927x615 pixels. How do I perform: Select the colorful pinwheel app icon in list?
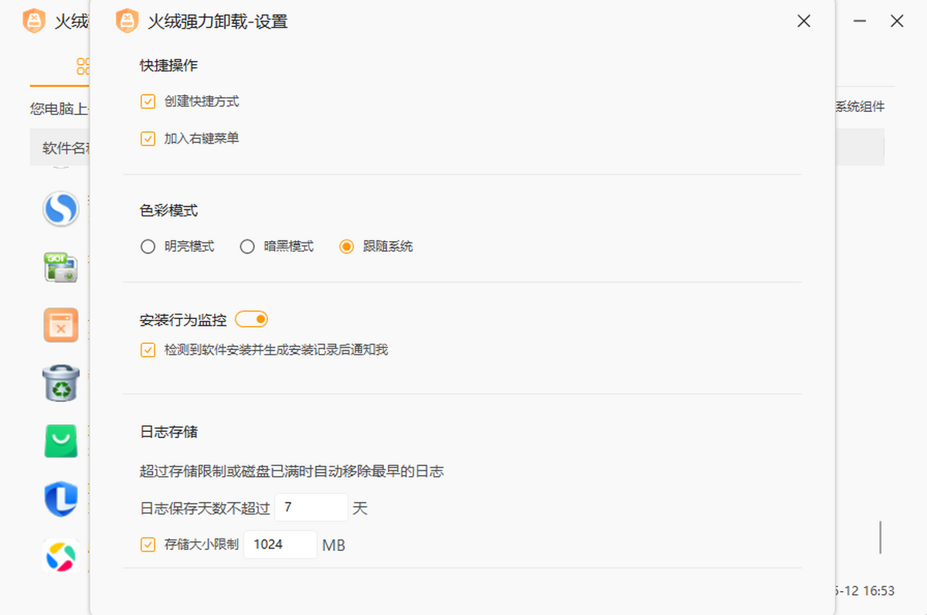tap(60, 556)
